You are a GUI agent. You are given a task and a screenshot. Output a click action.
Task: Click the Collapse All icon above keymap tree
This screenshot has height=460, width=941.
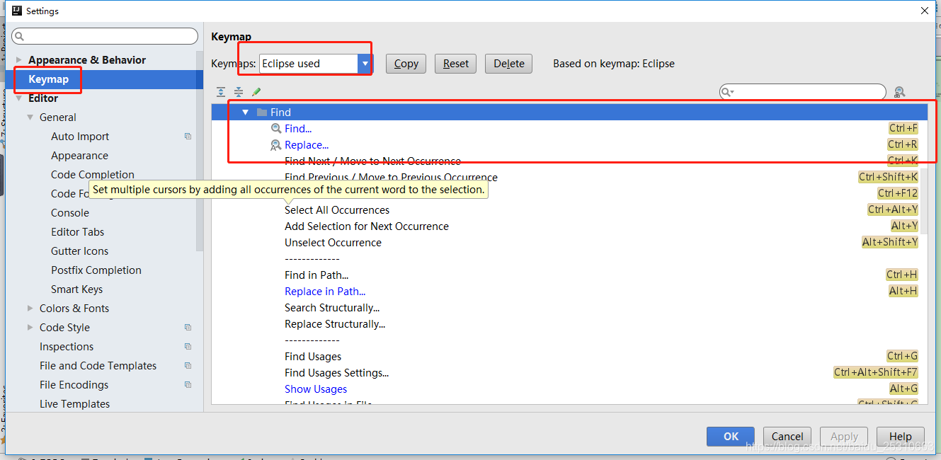[x=239, y=92]
